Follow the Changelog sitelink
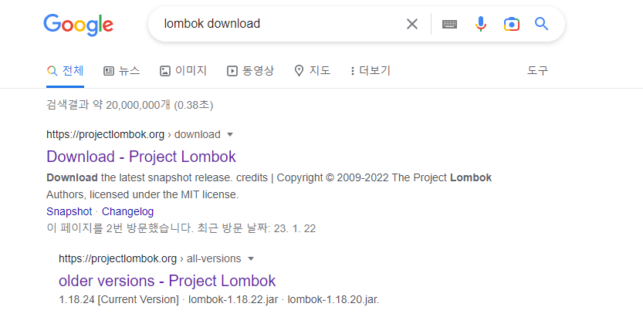Image resolution: width=643 pixels, height=317 pixels. [x=127, y=212]
